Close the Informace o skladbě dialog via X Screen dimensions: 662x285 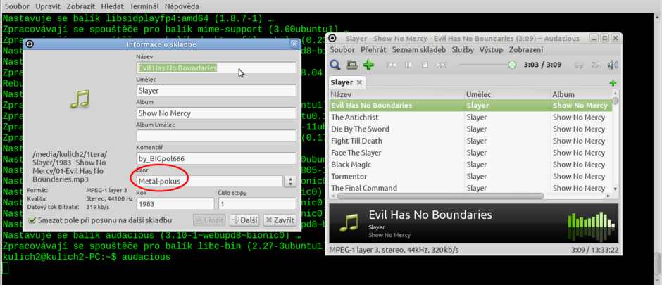click(x=294, y=44)
